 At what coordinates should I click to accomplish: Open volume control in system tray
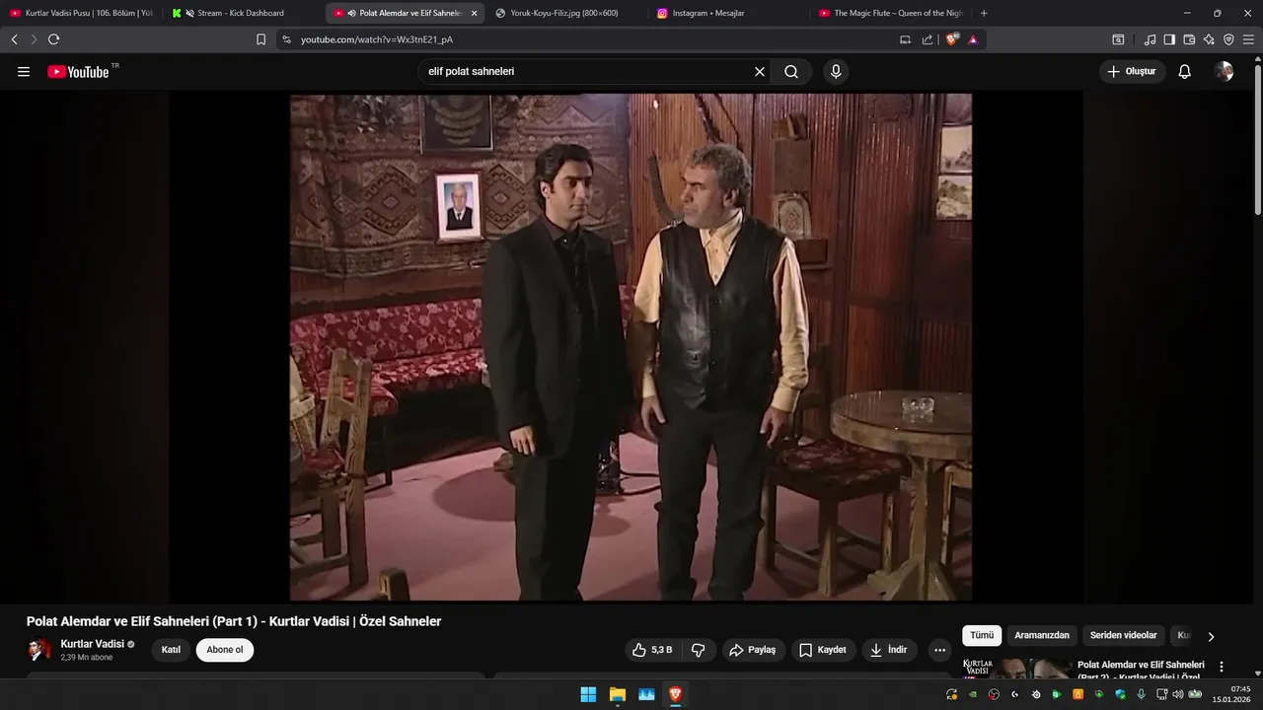(x=1177, y=694)
